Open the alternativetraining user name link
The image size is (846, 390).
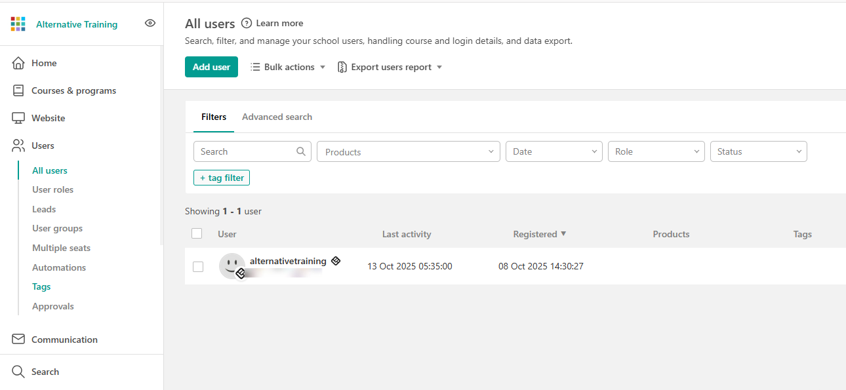(288, 261)
